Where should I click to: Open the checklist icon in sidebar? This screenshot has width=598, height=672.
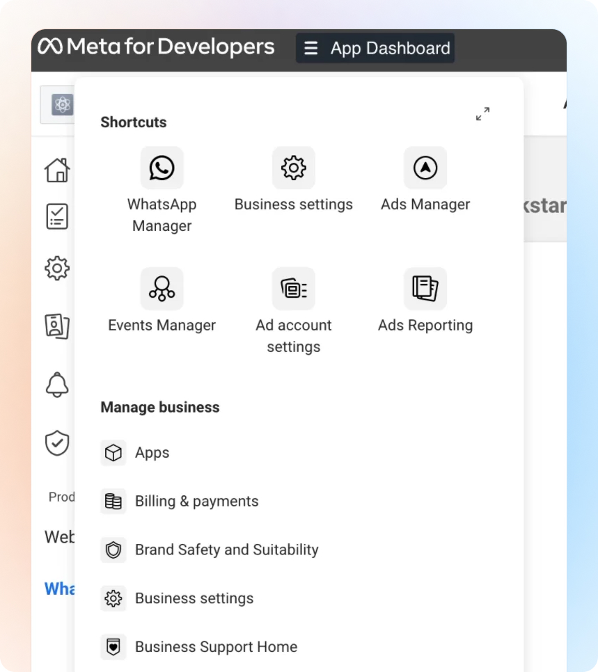coord(57,216)
